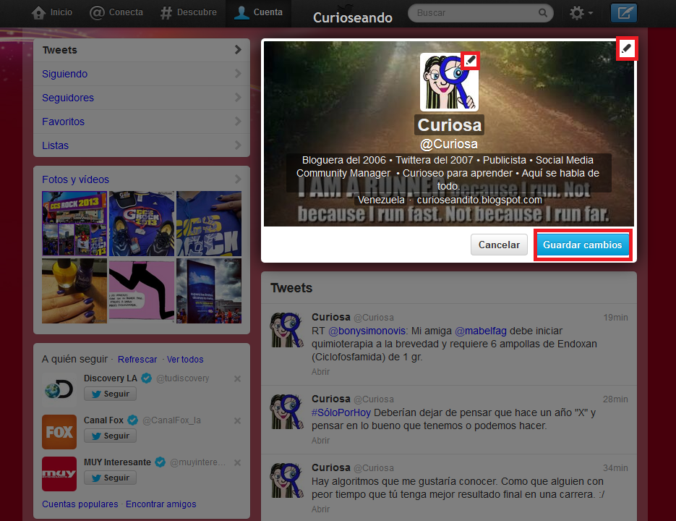Open the compose new tweet icon
Image resolution: width=676 pixels, height=521 pixels.
point(623,12)
